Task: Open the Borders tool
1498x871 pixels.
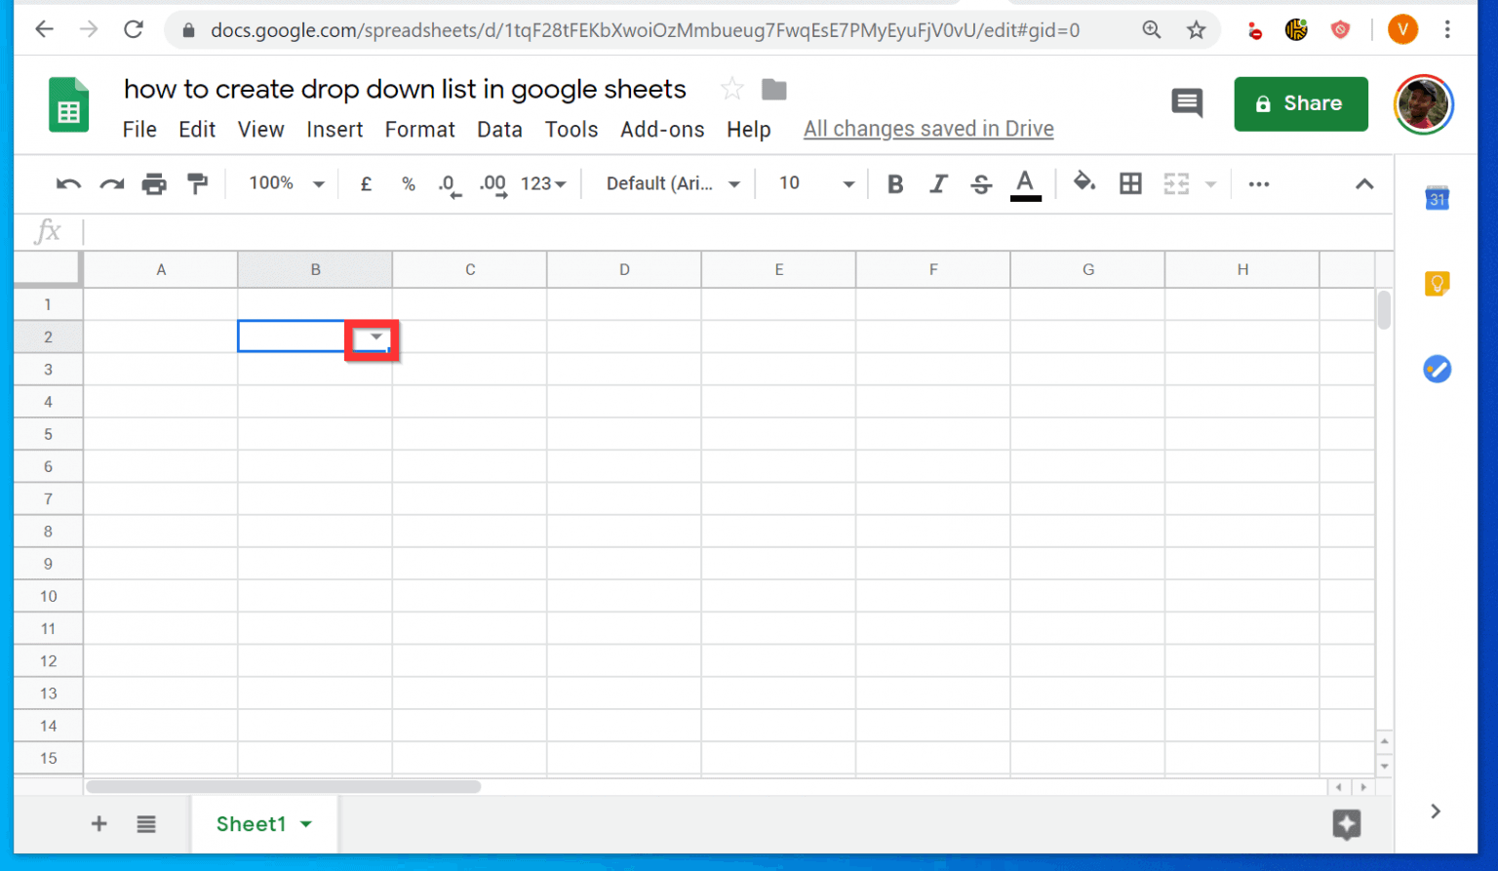Action: point(1130,183)
